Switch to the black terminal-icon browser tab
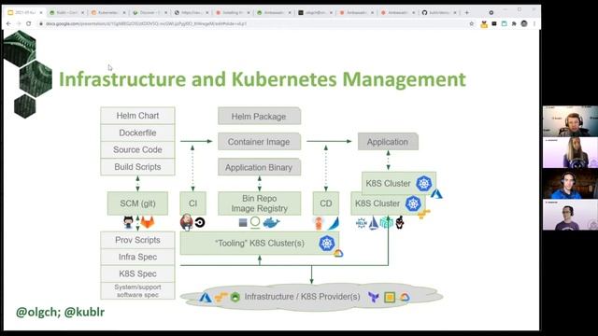598x336 pixels. pos(315,12)
